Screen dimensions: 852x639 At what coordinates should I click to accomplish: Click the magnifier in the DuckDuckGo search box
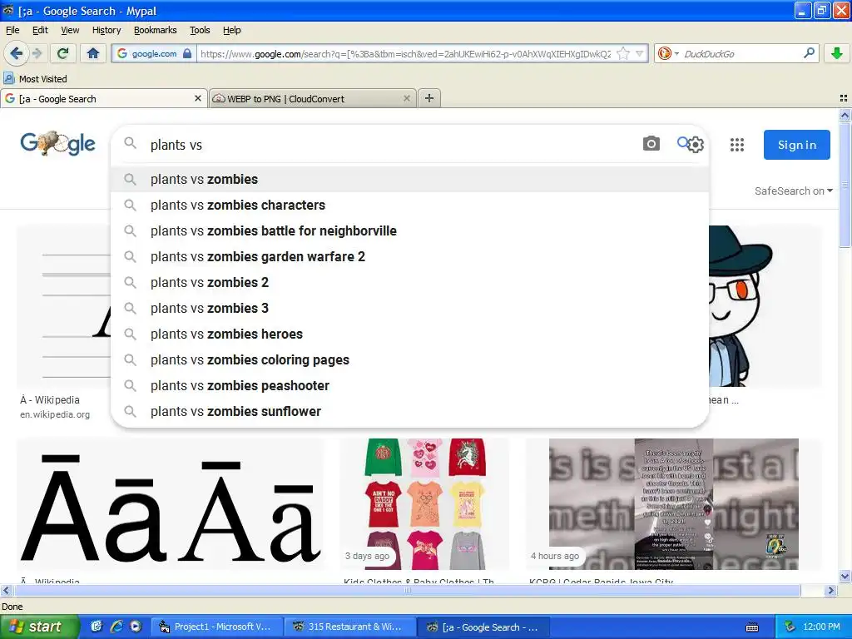pyautogui.click(x=809, y=53)
